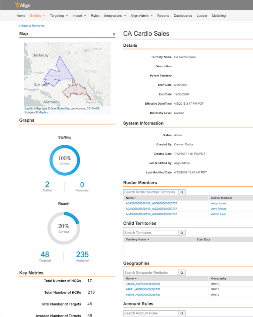The height and width of the screenshot is (317, 253).
Task: Click the OpenStreetMap attribution link
Action: (x=60, y=108)
